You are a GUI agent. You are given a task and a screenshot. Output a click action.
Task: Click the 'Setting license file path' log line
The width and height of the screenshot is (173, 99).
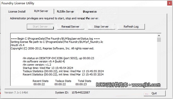click(57, 42)
